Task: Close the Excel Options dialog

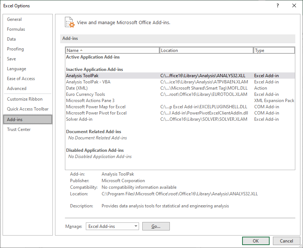Action: click(x=294, y=5)
